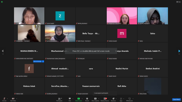This screenshot has width=182, height=102.
Task: Select the Bertha_Akuntansi tile
Action: [91, 16]
